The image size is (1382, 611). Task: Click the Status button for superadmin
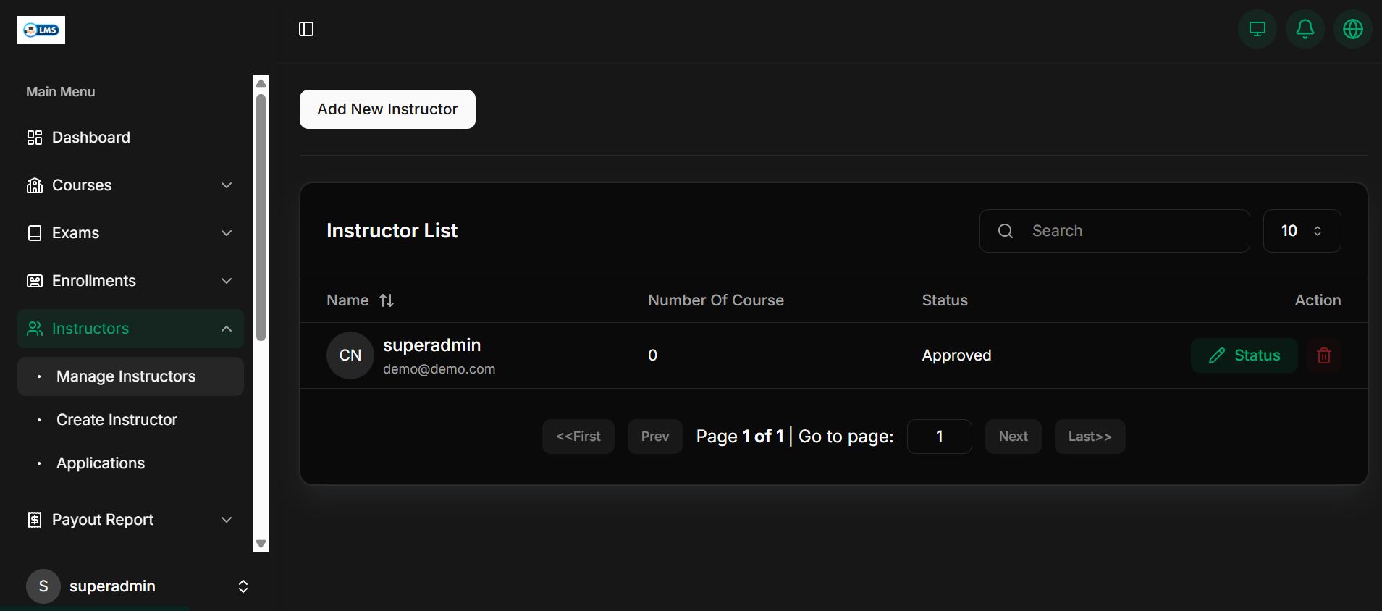(1244, 355)
